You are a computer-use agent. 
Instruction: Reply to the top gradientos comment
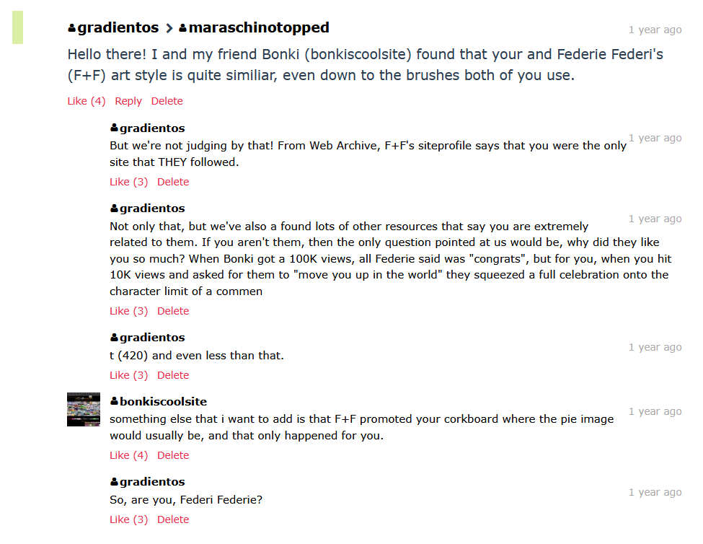pos(128,101)
